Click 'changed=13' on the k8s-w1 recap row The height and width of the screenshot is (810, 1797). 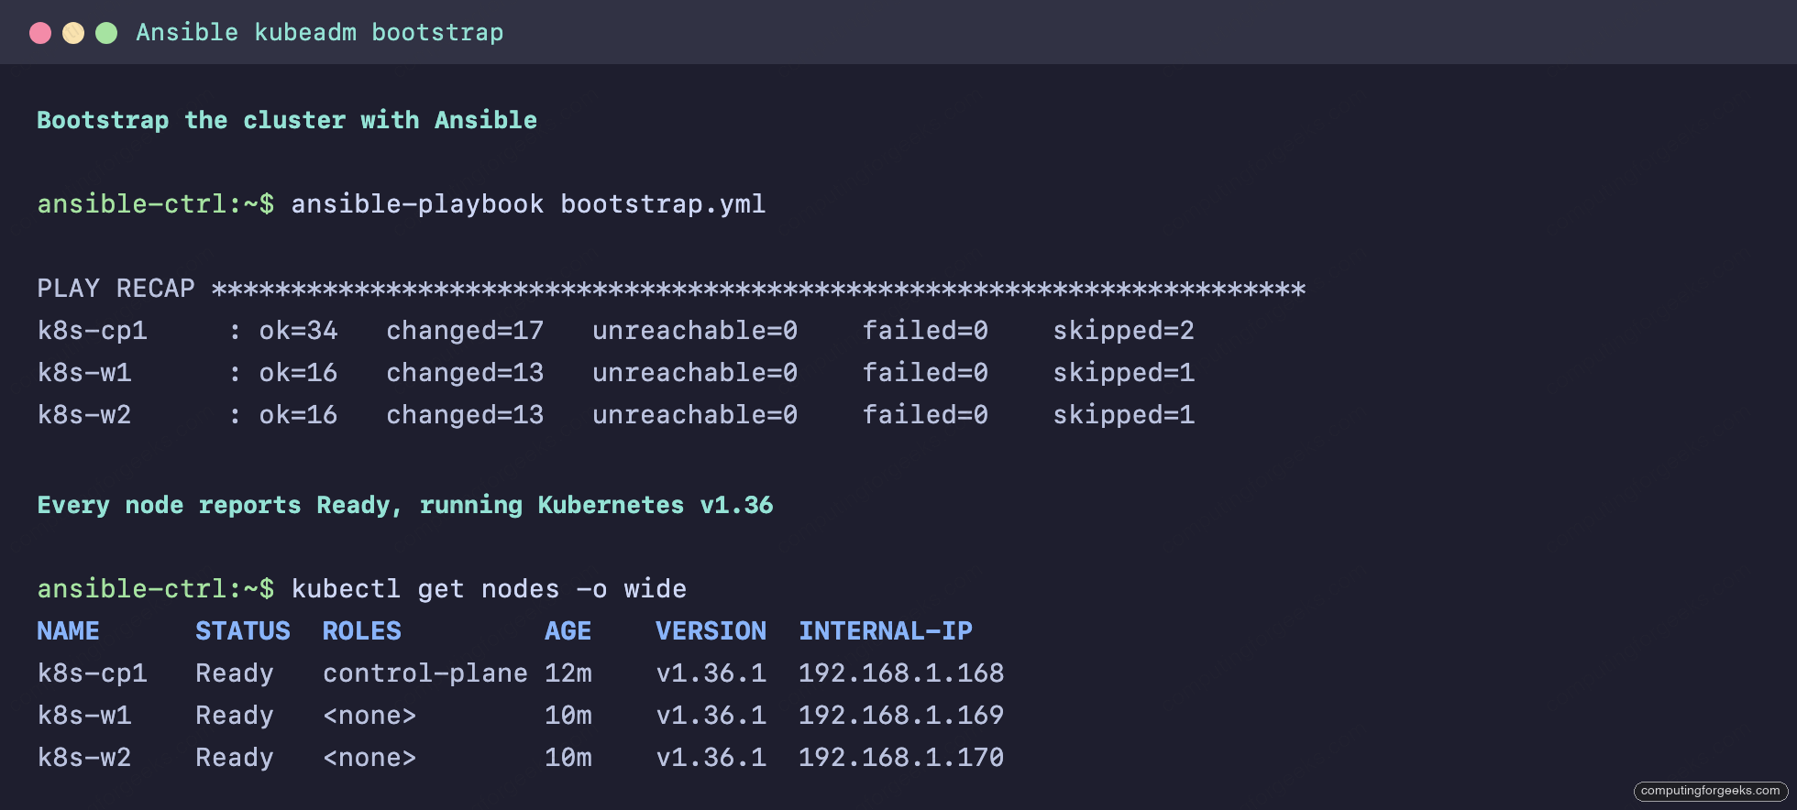[465, 372]
